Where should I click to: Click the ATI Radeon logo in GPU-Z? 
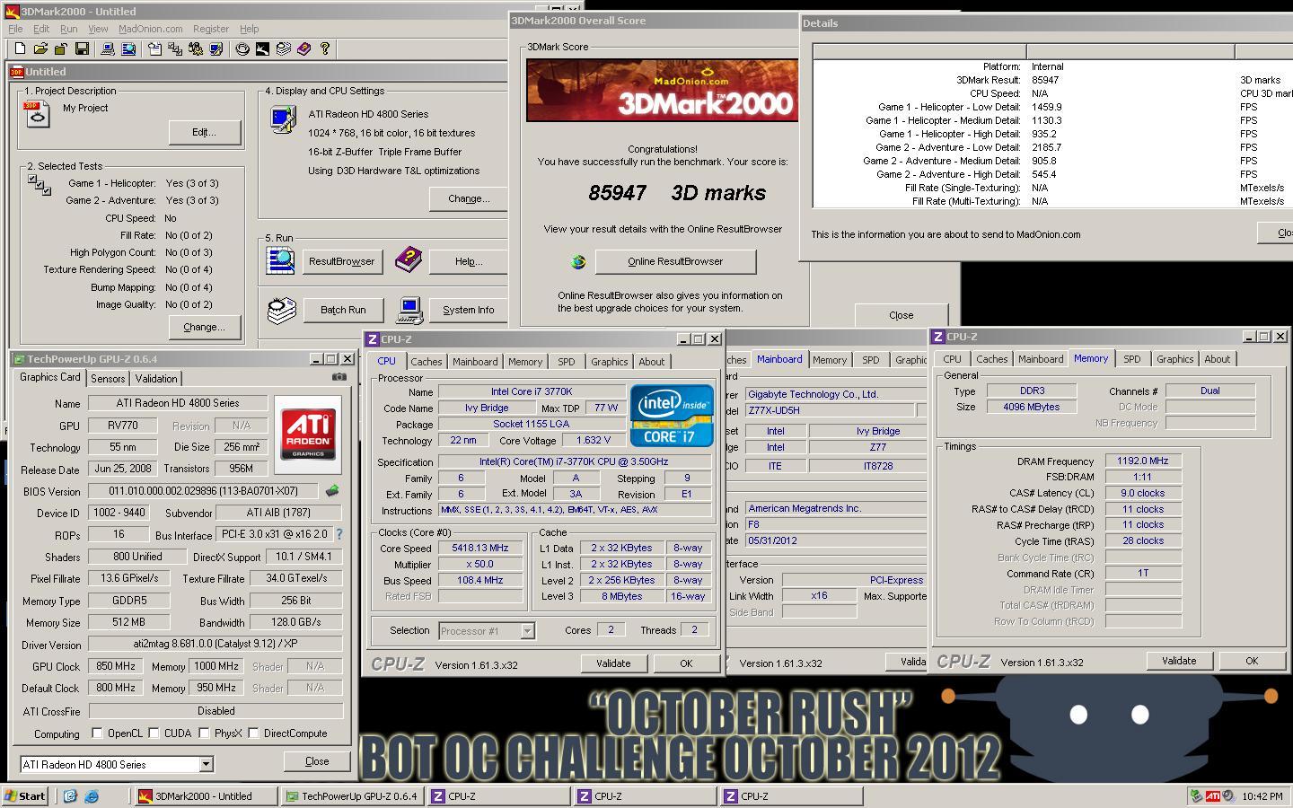pos(308,435)
